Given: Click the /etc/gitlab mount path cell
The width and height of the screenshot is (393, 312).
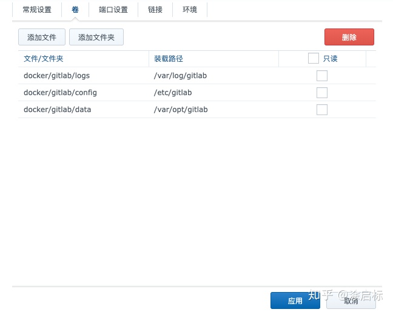Looking at the screenshot, I should click(x=173, y=93).
